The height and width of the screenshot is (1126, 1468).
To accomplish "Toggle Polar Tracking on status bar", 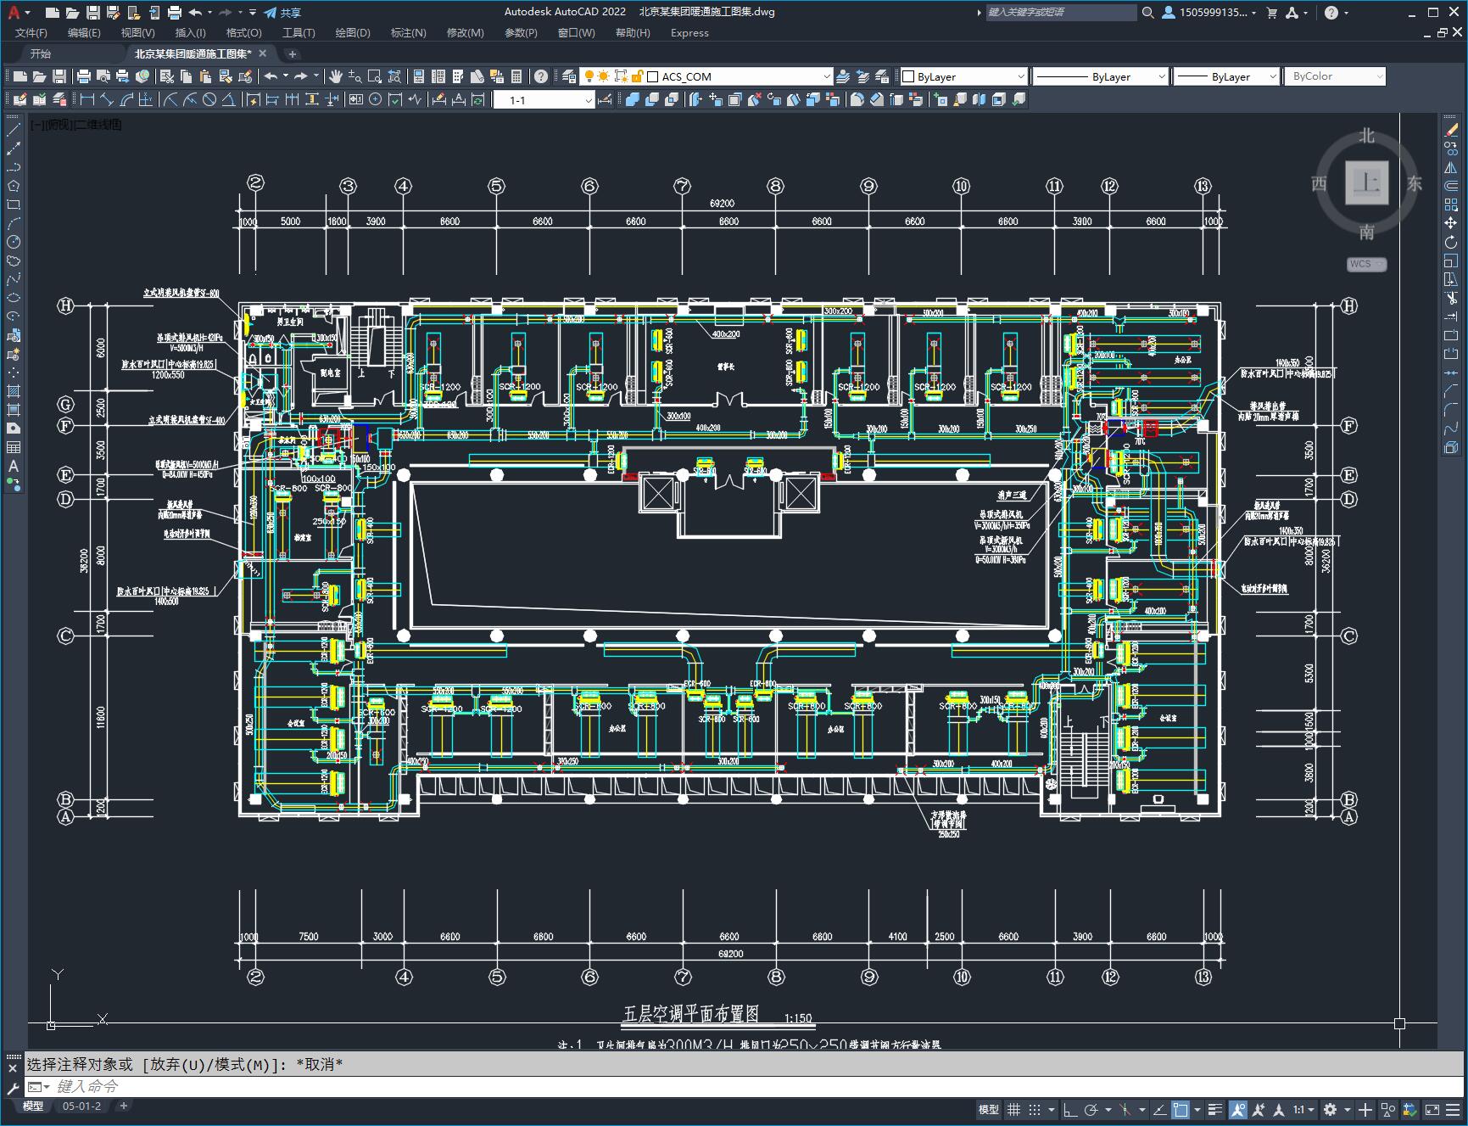I will tap(1091, 1109).
